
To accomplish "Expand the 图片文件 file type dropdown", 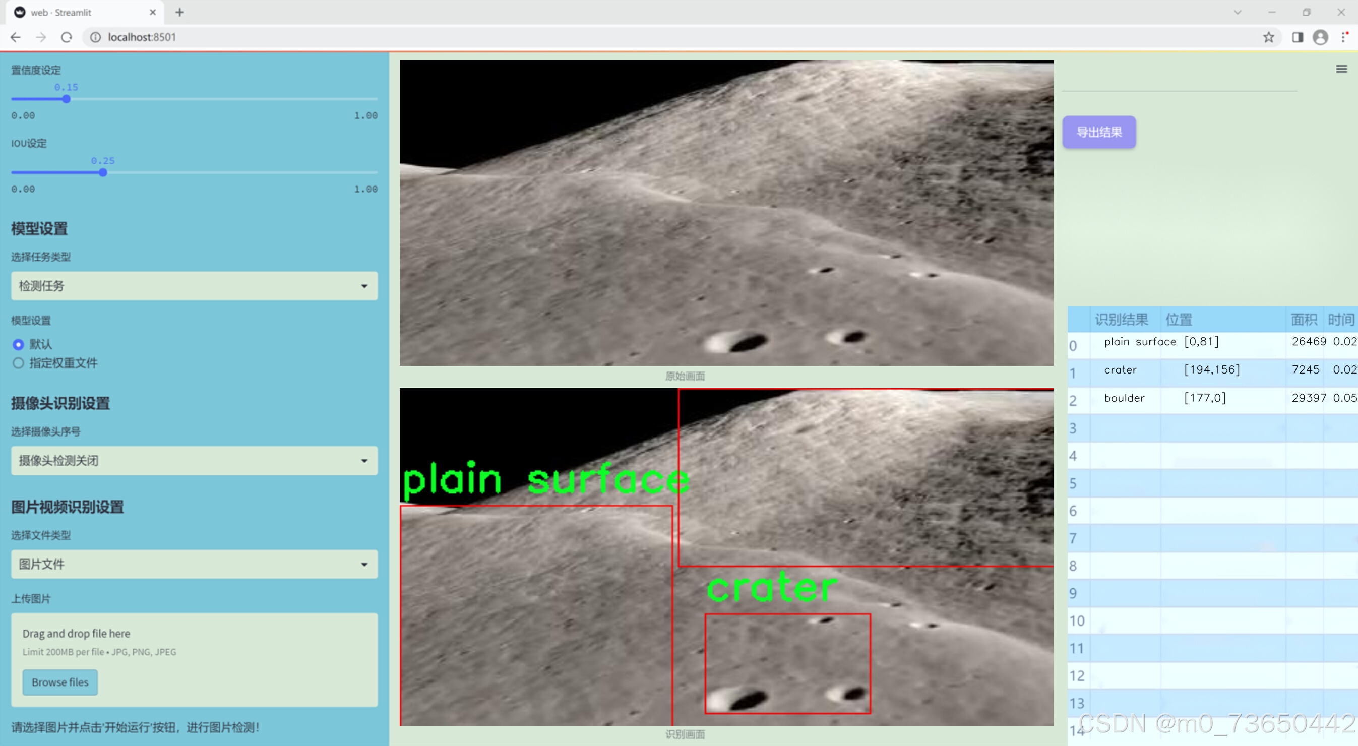I will pos(194,564).
